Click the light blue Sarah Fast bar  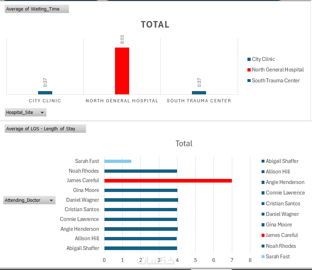coord(118,161)
